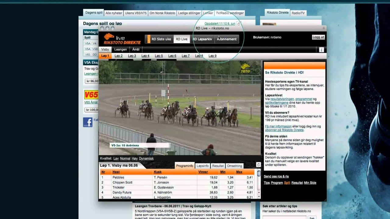Click the Min column header
Image resolution: width=390 pixels, height=219 pixels.
coord(223,172)
